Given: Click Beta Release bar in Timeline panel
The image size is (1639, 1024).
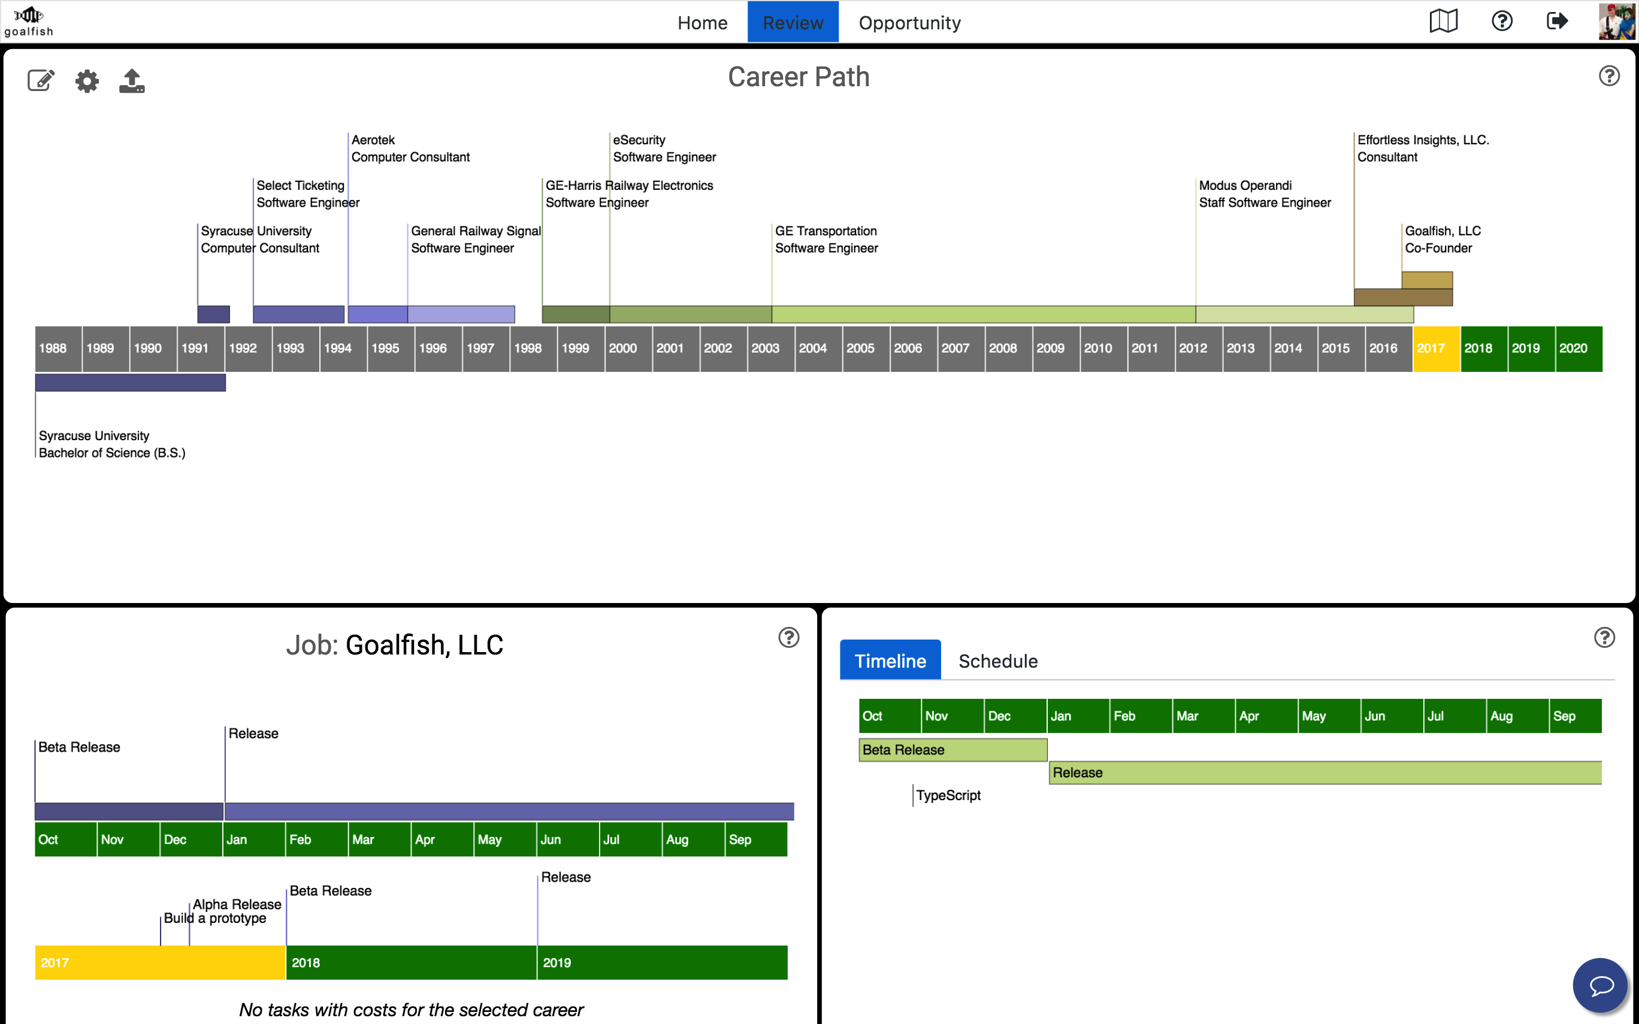Looking at the screenshot, I should point(953,750).
